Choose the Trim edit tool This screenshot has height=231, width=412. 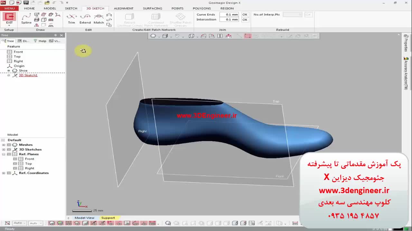point(71,18)
